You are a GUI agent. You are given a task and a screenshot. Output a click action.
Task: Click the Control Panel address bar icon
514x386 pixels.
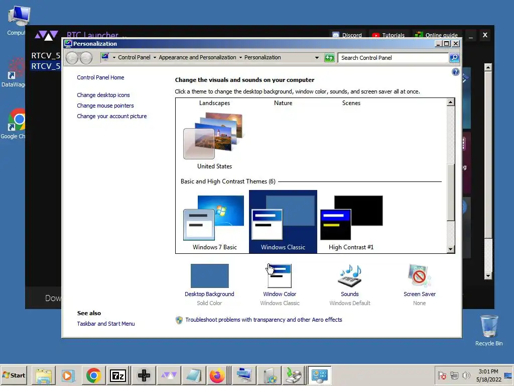click(x=105, y=57)
